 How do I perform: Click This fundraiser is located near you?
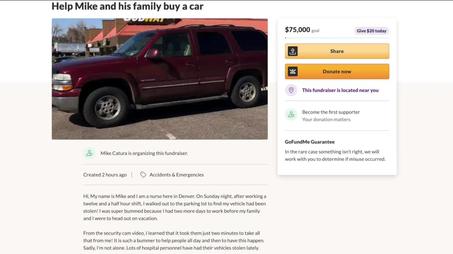[340, 90]
